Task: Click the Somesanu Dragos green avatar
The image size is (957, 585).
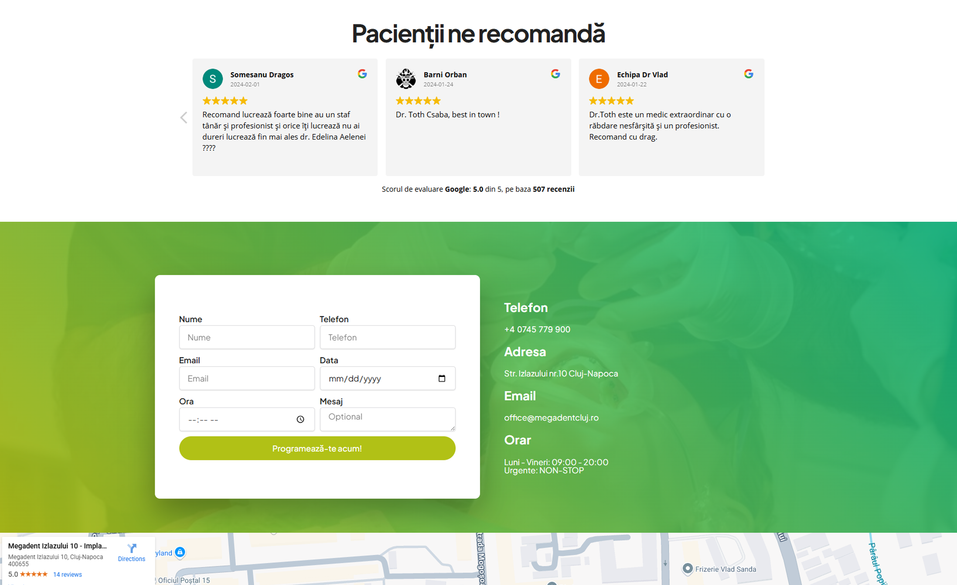Action: coord(212,79)
